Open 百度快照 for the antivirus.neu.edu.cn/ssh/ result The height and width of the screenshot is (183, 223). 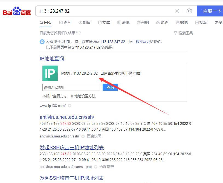[94, 136]
